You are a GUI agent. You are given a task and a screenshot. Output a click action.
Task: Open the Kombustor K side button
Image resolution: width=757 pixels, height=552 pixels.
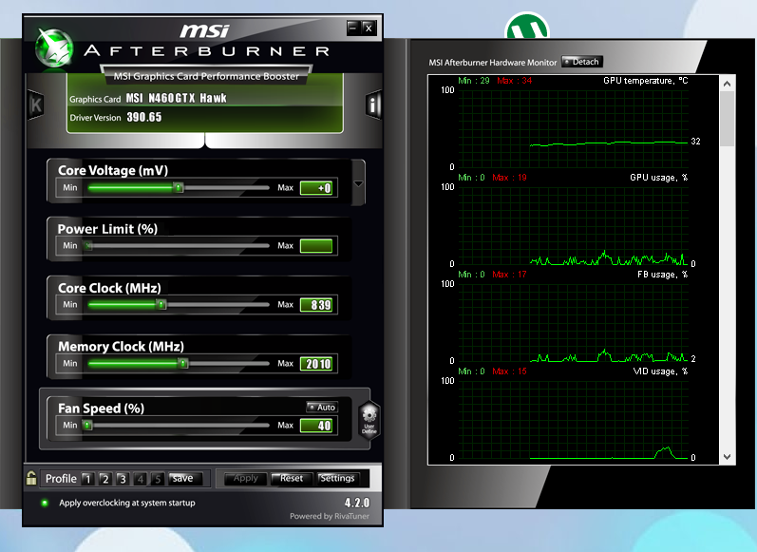tap(36, 105)
